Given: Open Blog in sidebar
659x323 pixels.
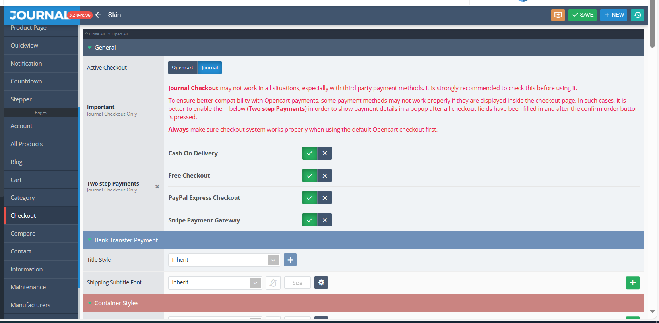Looking at the screenshot, I should tap(41, 162).
